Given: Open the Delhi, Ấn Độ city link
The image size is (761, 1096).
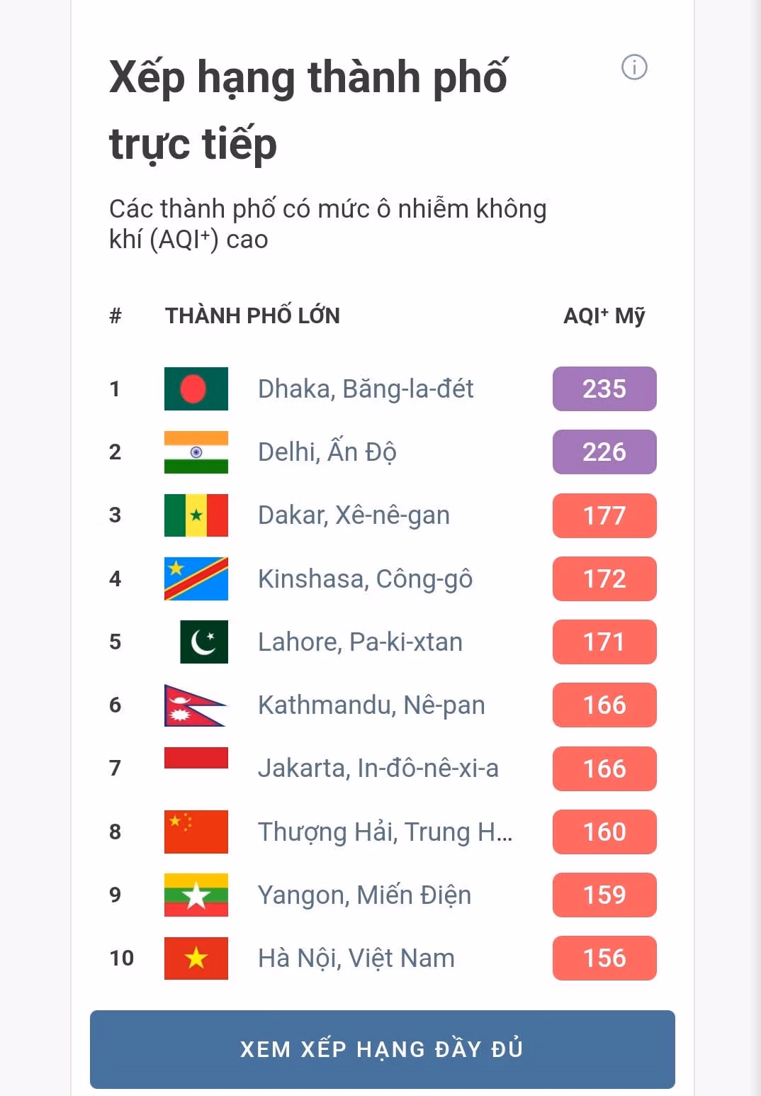Looking at the screenshot, I should click(327, 452).
